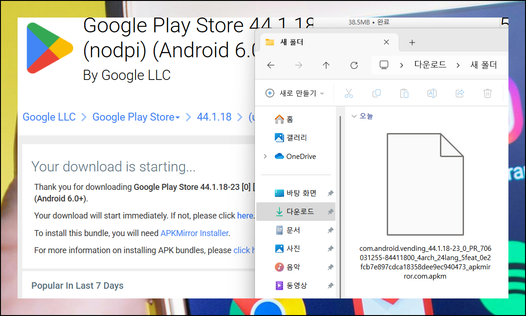
Task: Go up one folder level
Action: click(326, 65)
